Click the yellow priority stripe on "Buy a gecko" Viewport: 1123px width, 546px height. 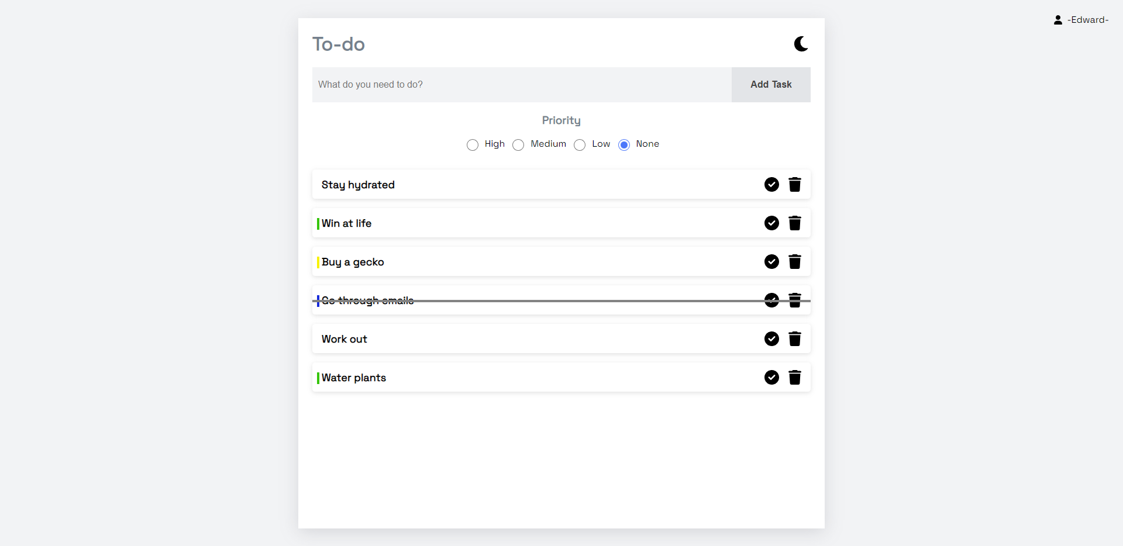[x=317, y=262]
